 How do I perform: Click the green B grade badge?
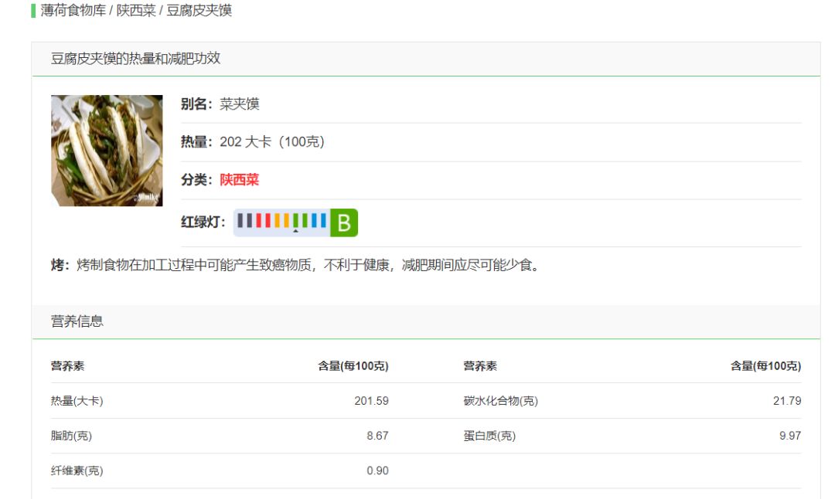click(x=344, y=222)
